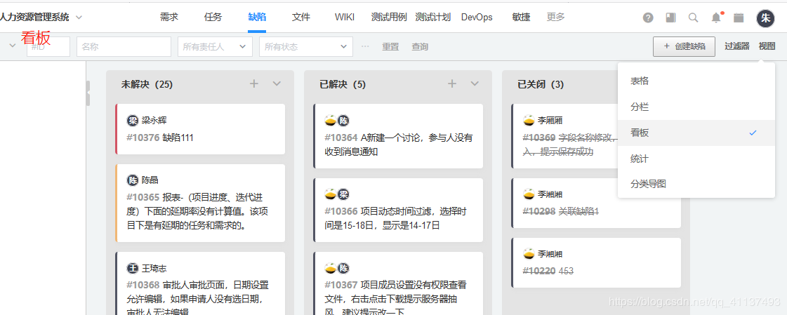Select the 缺陷 tab
Image resolution: width=787 pixels, height=315 pixels.
(257, 17)
